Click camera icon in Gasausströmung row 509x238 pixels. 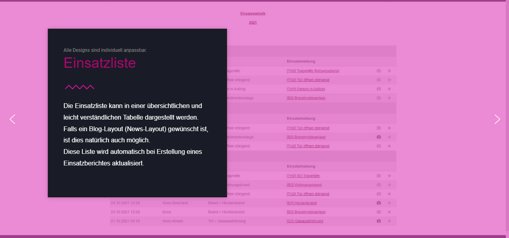(379, 221)
